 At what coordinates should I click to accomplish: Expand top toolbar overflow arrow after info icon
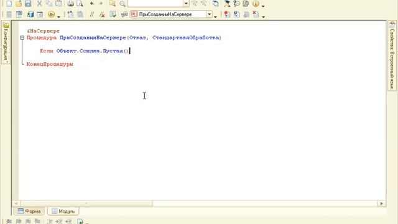[x=263, y=6]
